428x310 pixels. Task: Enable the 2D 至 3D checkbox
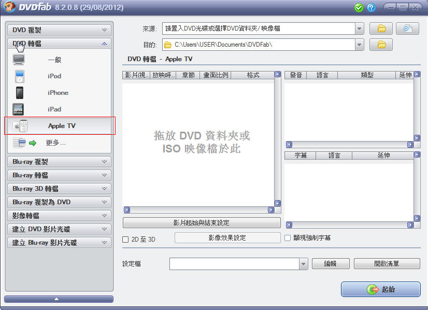(125, 239)
